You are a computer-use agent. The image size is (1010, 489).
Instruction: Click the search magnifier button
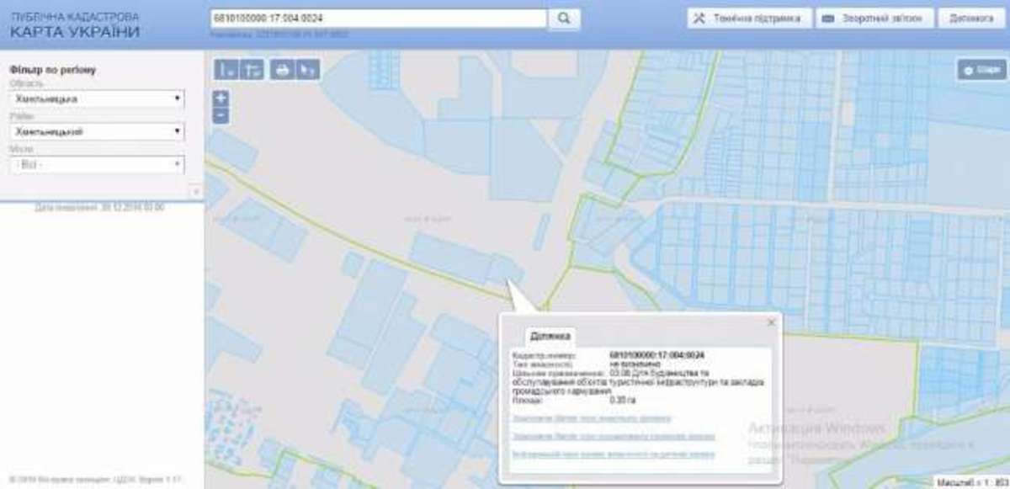[x=564, y=18]
